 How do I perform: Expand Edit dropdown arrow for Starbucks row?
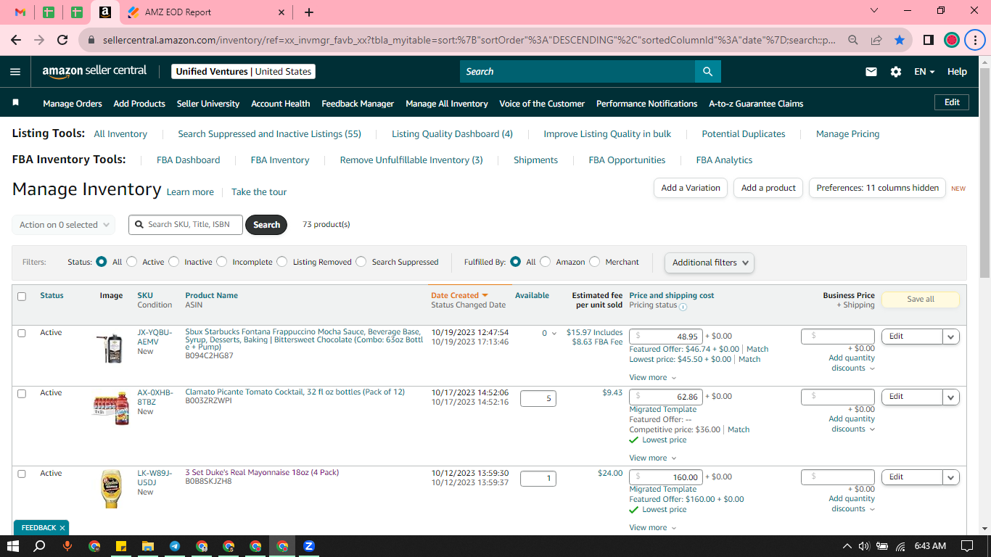click(x=951, y=337)
